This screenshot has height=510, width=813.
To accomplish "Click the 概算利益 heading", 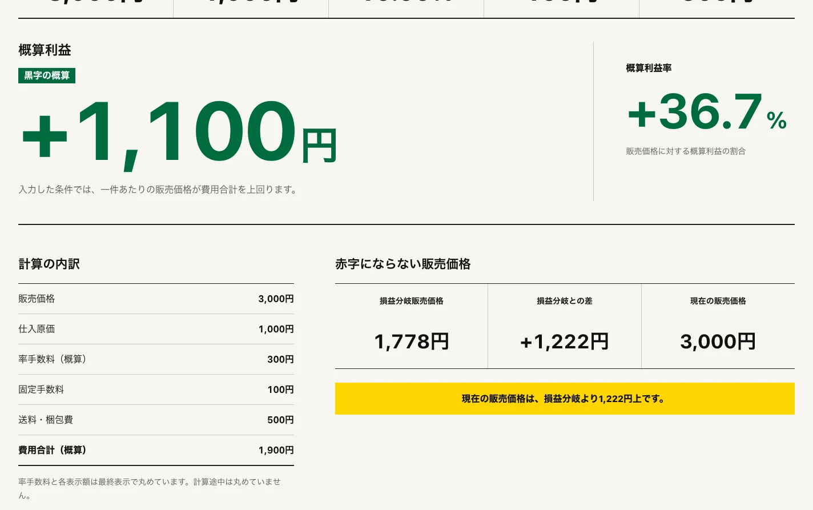I will click(45, 50).
